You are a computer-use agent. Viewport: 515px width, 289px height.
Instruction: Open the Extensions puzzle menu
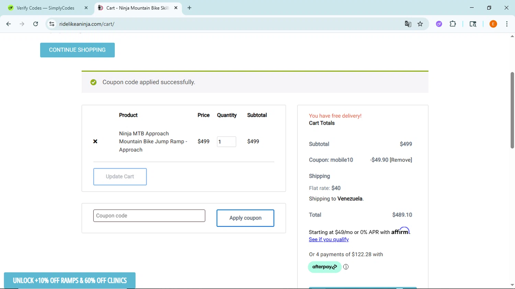[453, 24]
